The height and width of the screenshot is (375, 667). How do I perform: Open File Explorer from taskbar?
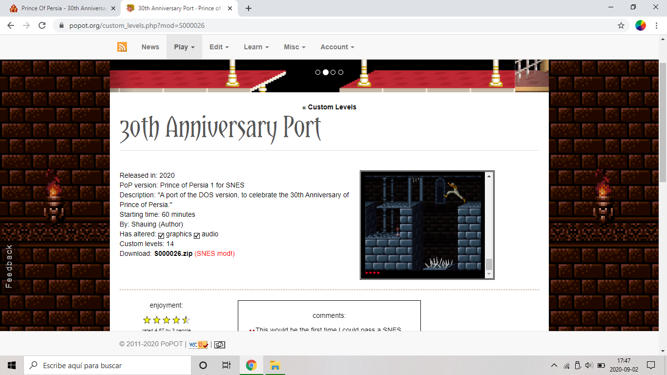pos(275,365)
